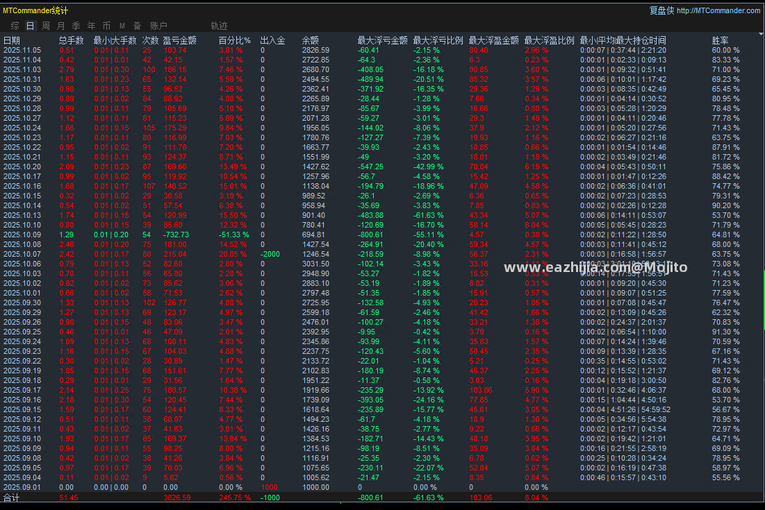Screen dimensions: 765x510
Task: Click the 0:00:04 | 4:51:26 | 54:59:52 holding time
Action: (x=625, y=409)
